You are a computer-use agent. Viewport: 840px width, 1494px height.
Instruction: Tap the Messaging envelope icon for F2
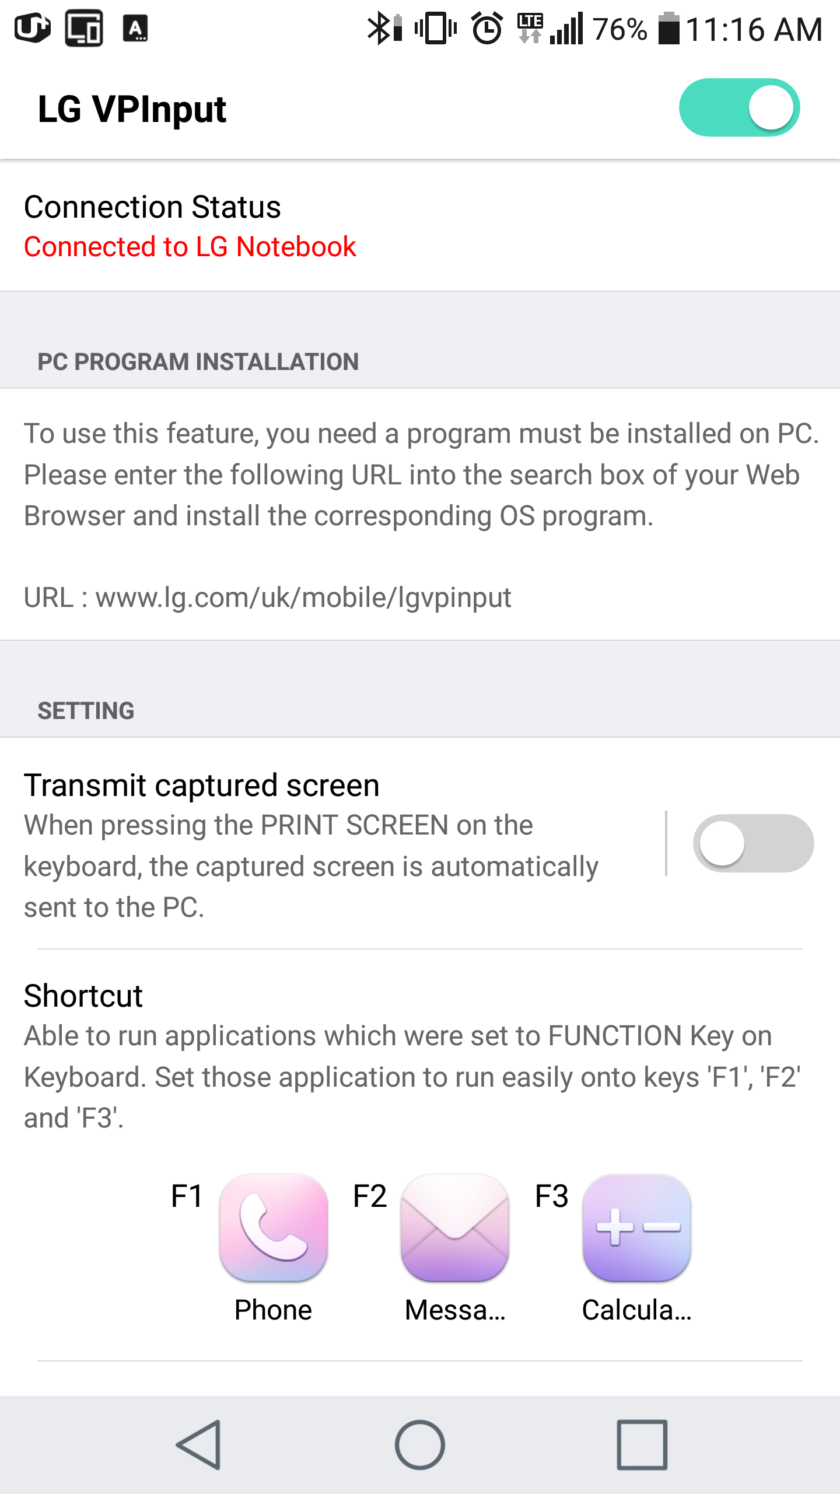455,1228
